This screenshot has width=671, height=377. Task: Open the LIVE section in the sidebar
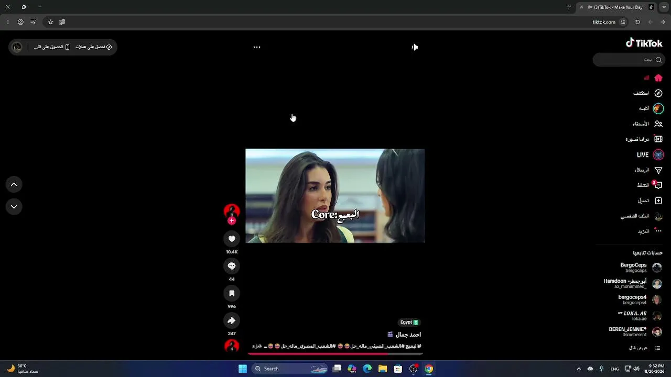pos(650,155)
